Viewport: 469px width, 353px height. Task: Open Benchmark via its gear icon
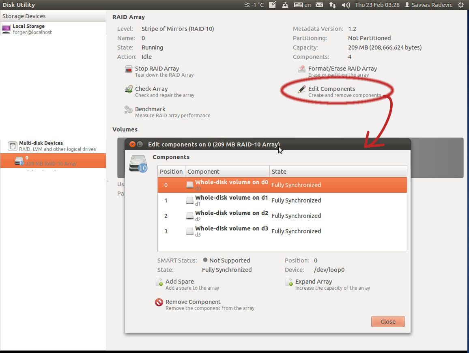[129, 110]
